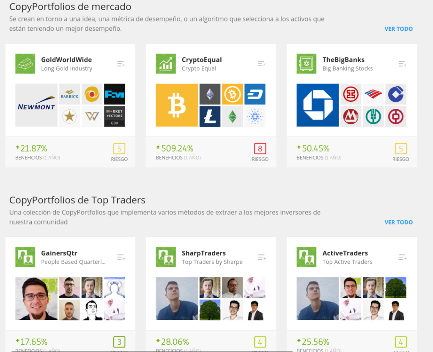Click the tree avatar in ActiveTraders

396,287
